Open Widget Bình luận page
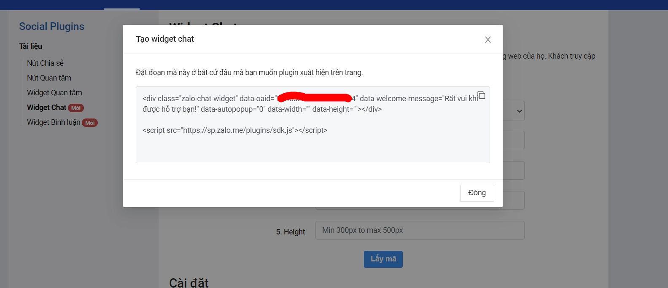 pos(54,122)
